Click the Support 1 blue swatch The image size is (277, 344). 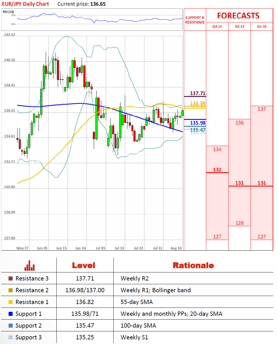11,314
